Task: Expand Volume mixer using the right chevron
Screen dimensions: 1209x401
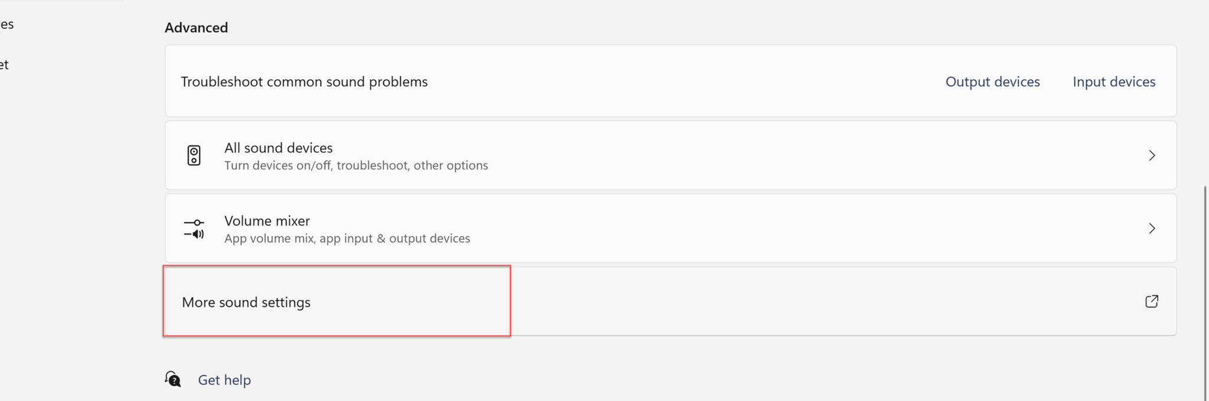Action: [x=1152, y=229]
